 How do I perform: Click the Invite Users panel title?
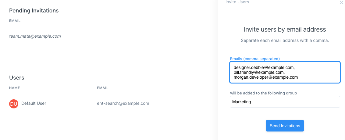pyautogui.click(x=237, y=2)
